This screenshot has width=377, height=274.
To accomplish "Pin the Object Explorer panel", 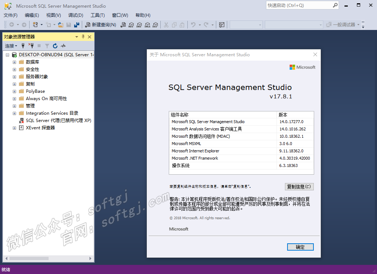I will coord(83,37).
